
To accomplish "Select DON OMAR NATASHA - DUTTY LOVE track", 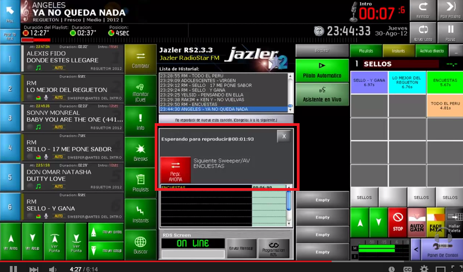I will (72, 177).
